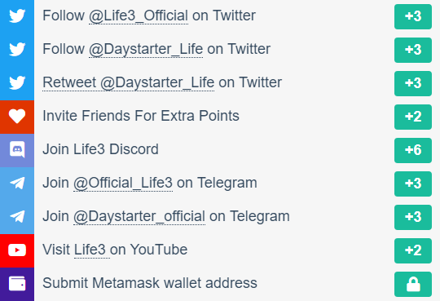The height and width of the screenshot is (301, 440).
Task: Click the Twitter icon beside Follow @Daystarter_Life
Action: (17, 50)
